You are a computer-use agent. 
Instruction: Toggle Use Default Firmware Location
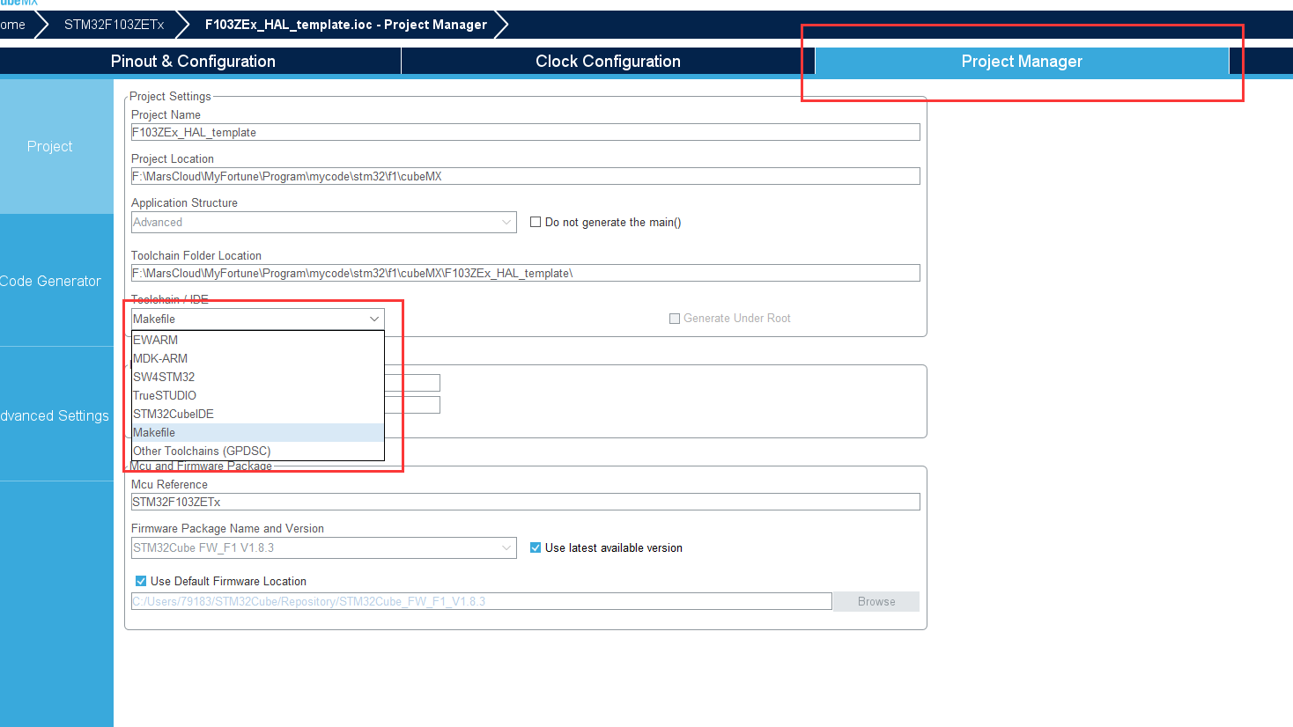pyautogui.click(x=141, y=581)
